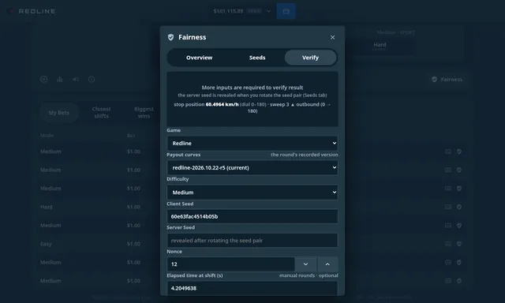
Task: Click the Redline logo
Action: 32,11
